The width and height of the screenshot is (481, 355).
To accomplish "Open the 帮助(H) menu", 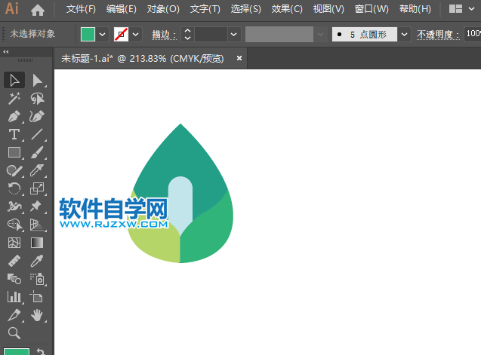I will pyautogui.click(x=415, y=9).
